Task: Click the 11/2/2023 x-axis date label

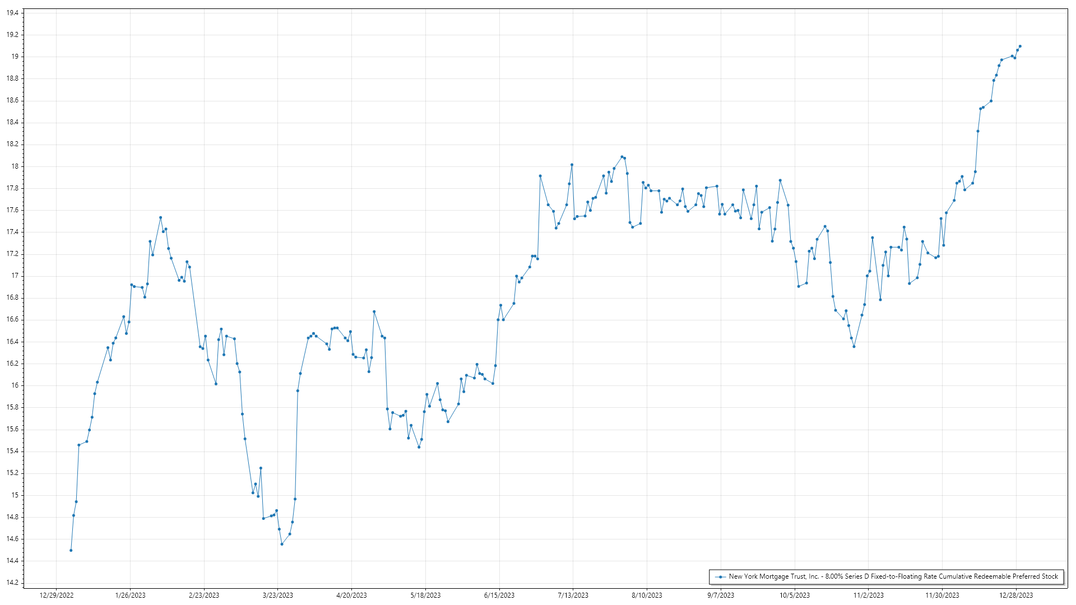Action: (868, 595)
